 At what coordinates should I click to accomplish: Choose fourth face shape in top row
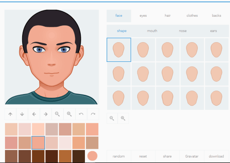[x=192, y=50]
